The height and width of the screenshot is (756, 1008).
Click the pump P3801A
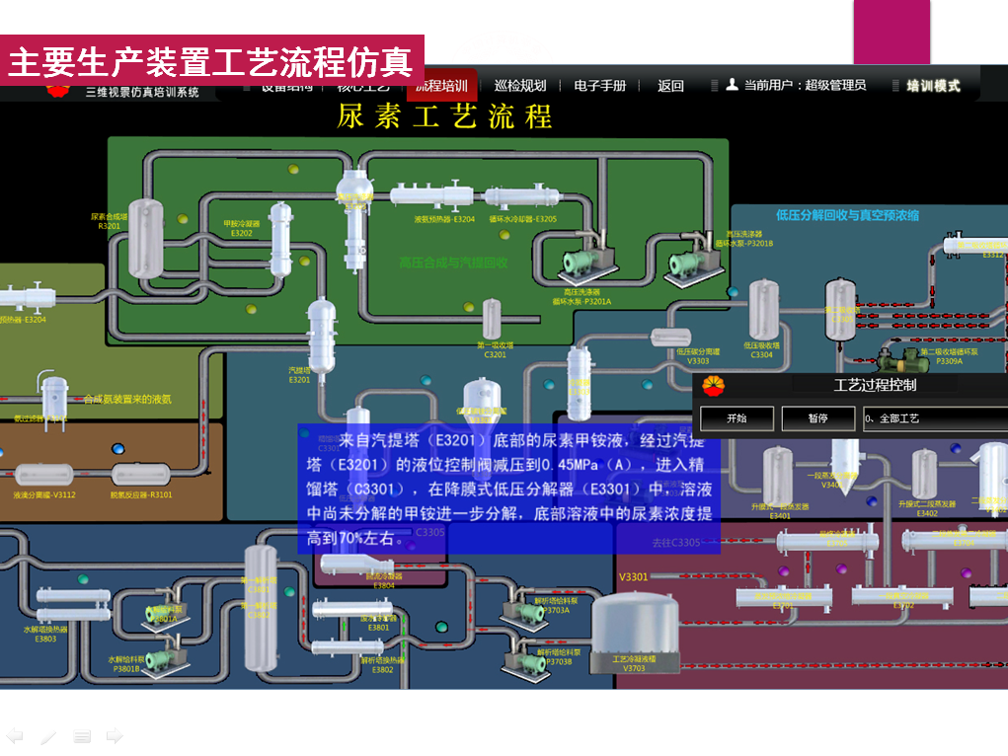[166, 609]
